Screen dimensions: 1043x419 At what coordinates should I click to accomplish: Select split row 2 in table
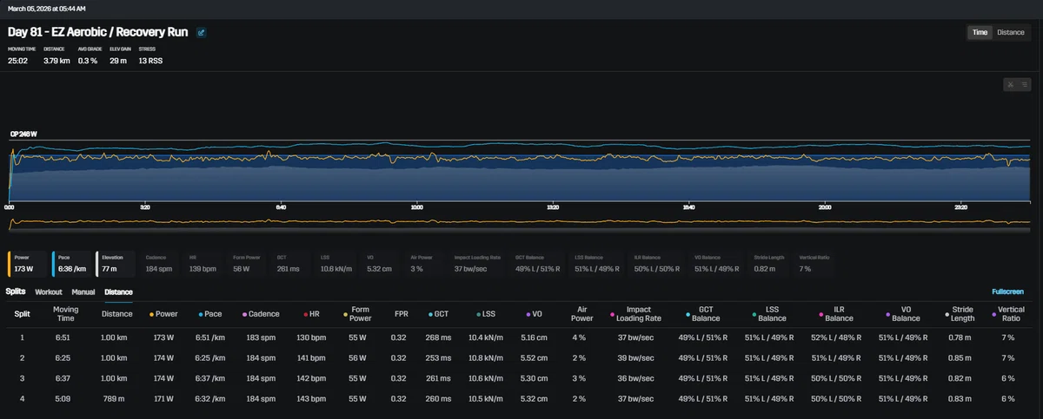coord(521,357)
